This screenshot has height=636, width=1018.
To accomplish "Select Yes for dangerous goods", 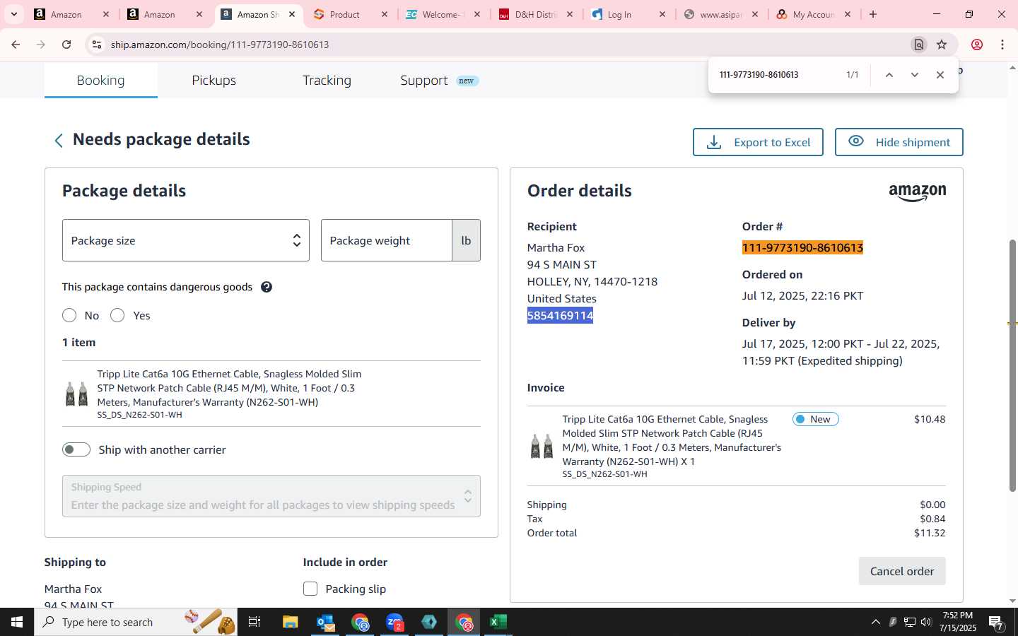I will (x=117, y=315).
